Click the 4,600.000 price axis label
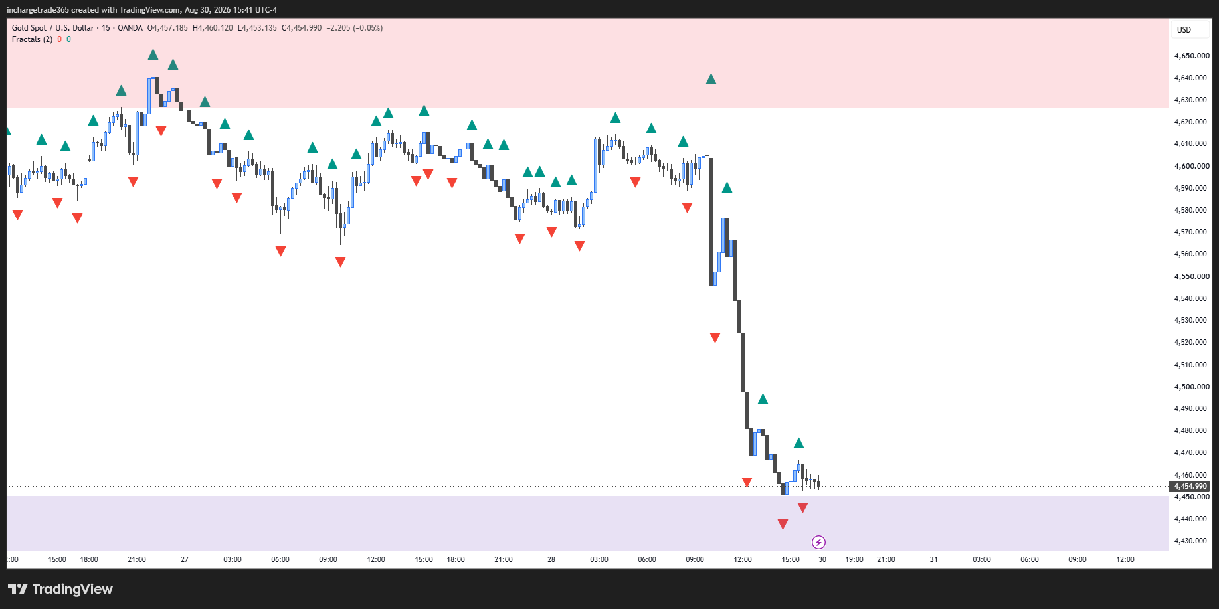 (x=1191, y=166)
